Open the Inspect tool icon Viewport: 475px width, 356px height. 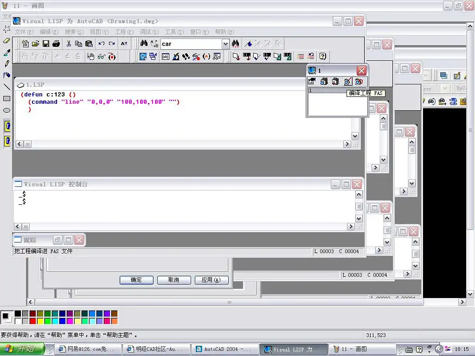(176, 56)
